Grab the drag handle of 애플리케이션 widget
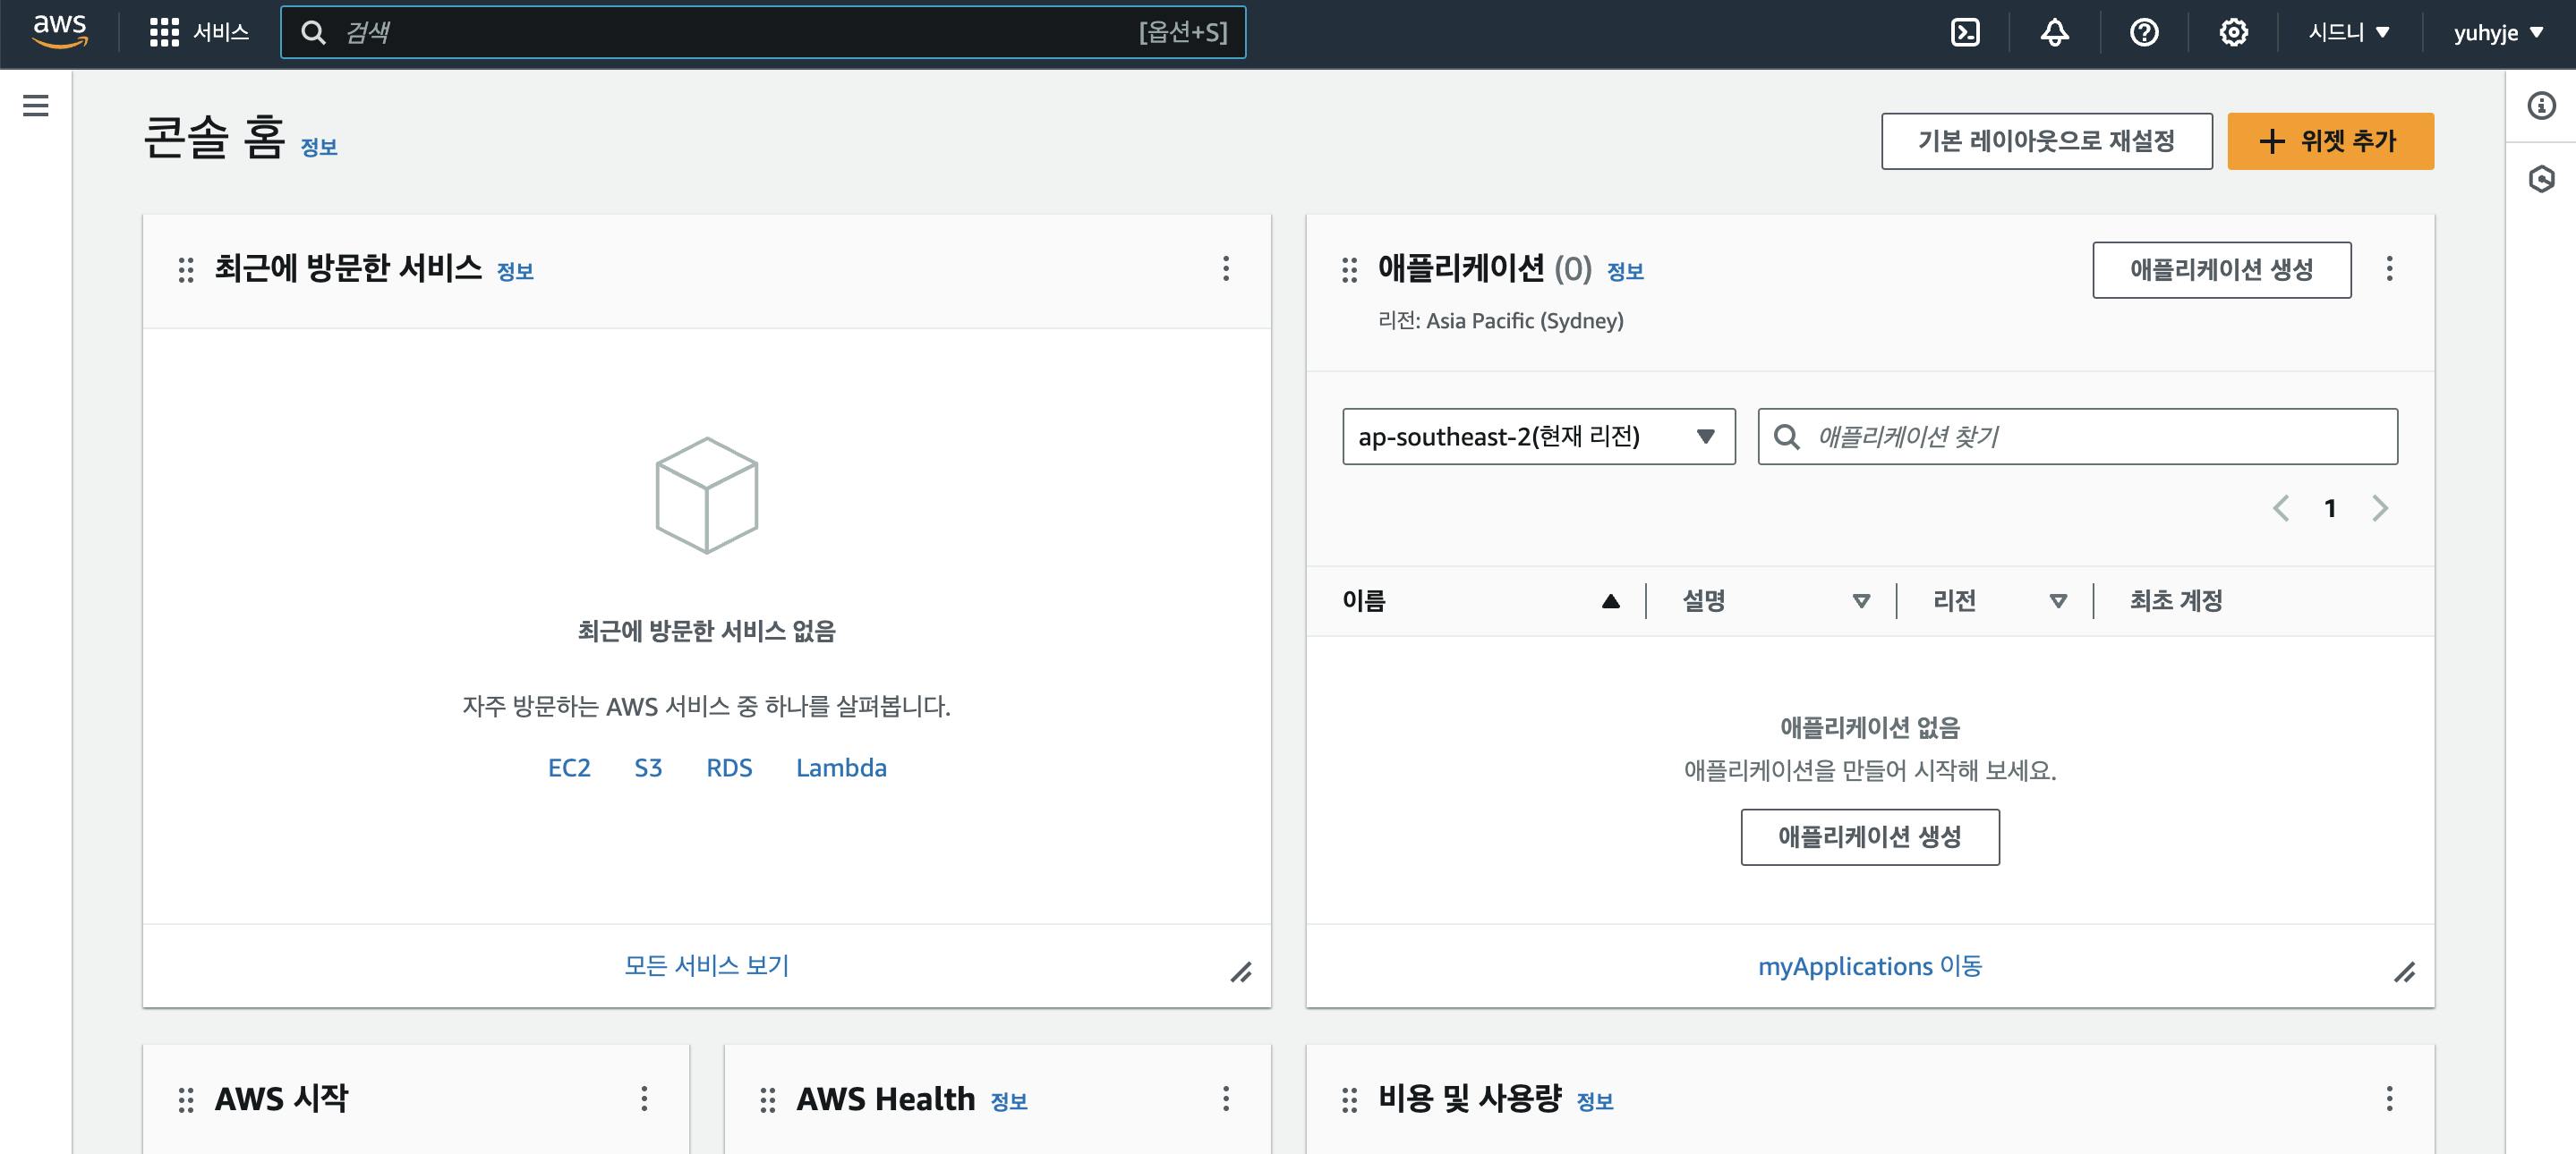Screen dimensions: 2576x1154 pyautogui.click(x=1350, y=270)
